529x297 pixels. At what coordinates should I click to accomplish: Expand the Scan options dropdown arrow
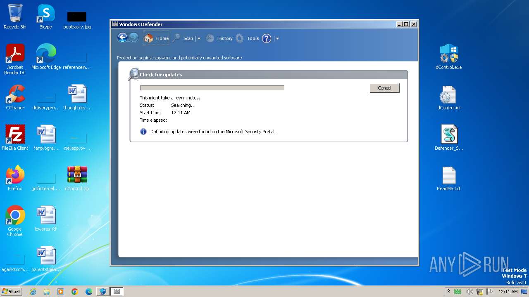(199, 39)
